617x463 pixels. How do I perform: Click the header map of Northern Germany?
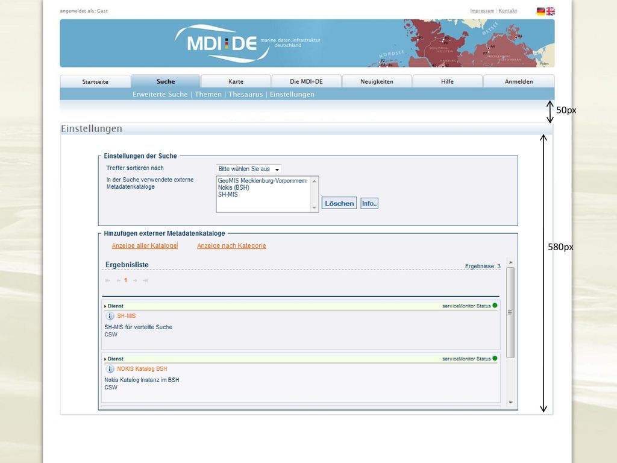click(460, 43)
